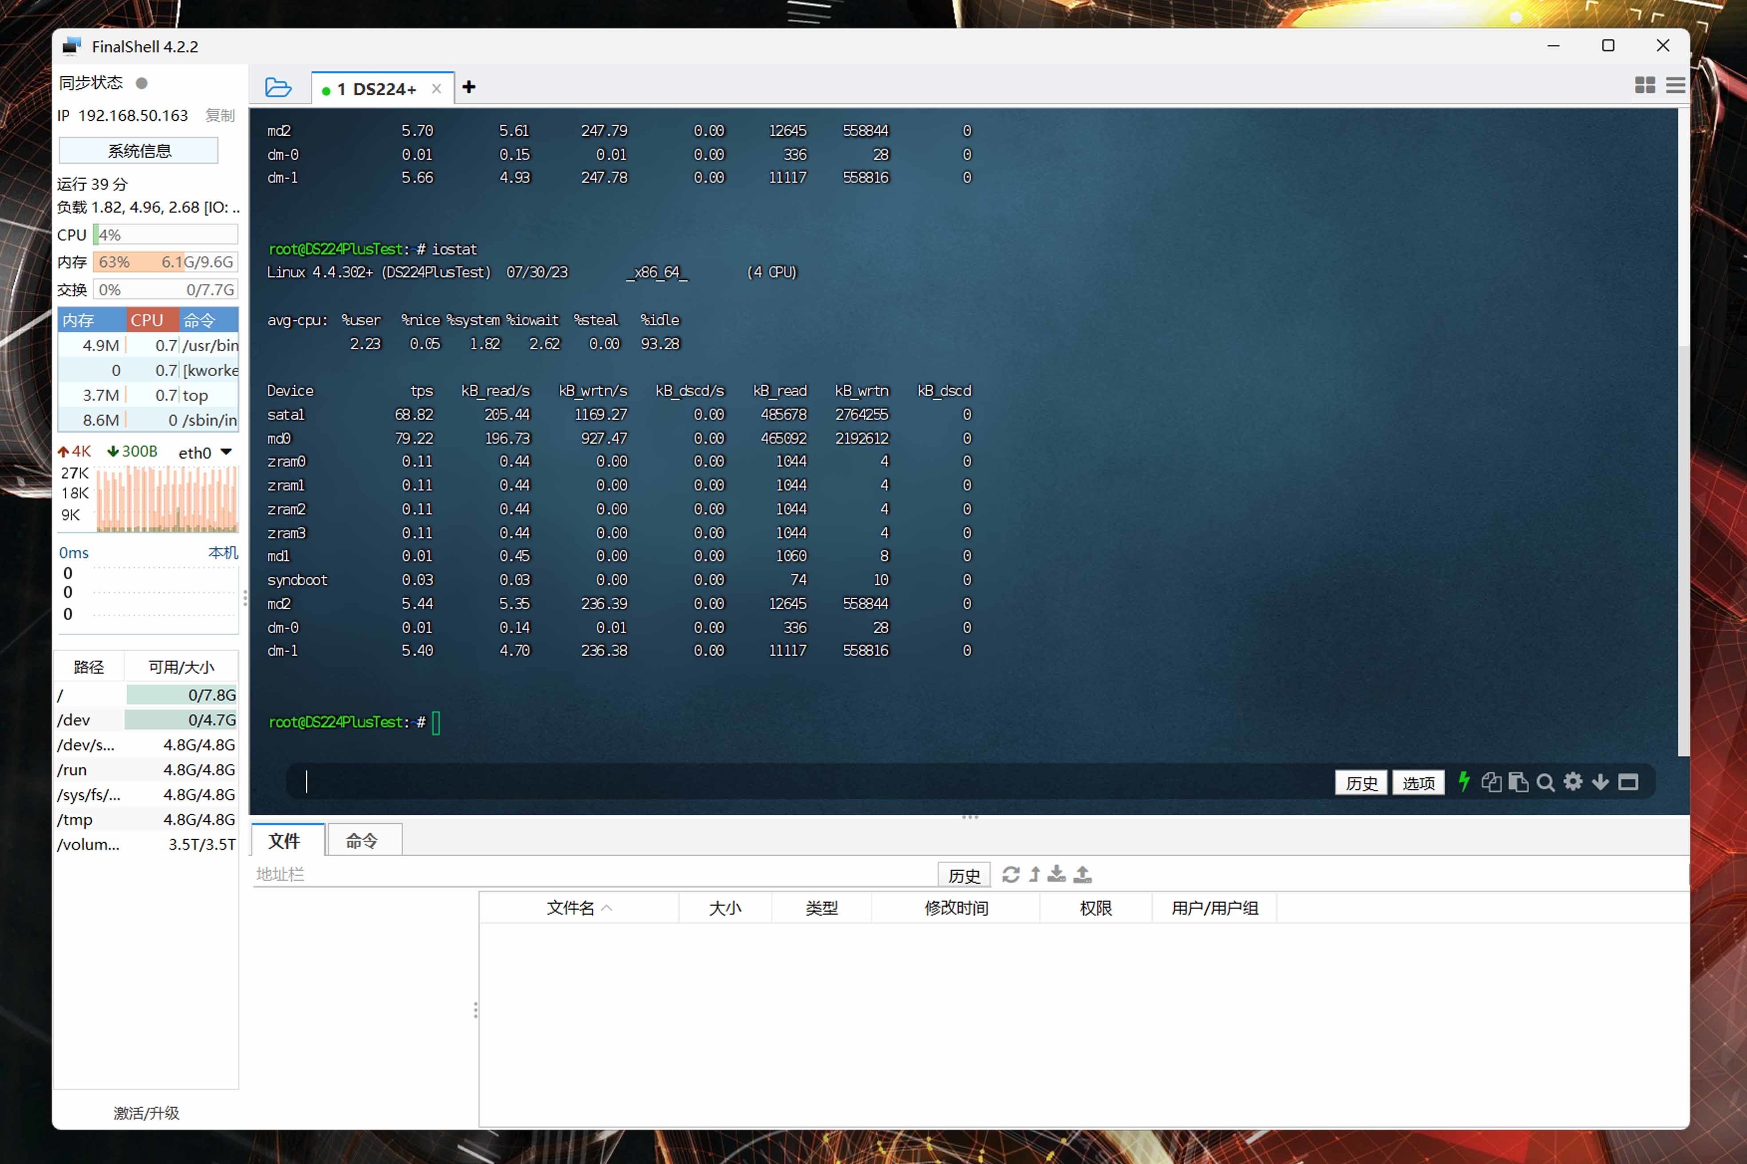Switch to grid layout view icon
The height and width of the screenshot is (1164, 1747).
pos(1644,85)
